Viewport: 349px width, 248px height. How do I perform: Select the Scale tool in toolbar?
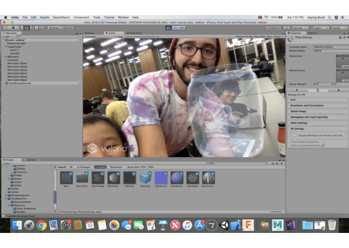pyautogui.click(x=27, y=28)
